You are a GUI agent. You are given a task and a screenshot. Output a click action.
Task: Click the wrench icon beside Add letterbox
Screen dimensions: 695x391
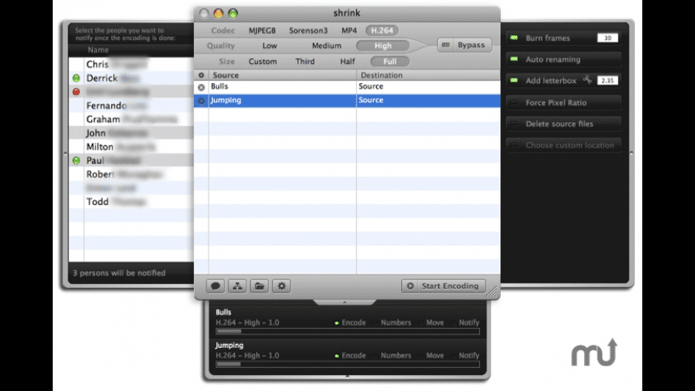(587, 80)
